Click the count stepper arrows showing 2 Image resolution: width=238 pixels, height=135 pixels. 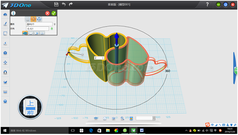pos(103,58)
